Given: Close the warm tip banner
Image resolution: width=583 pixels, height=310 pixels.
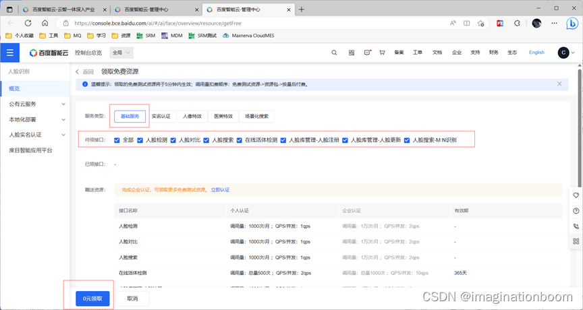Looking at the screenshot, I should 559,84.
